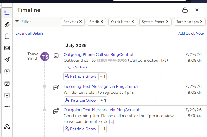The image size is (207, 137).
Task: Click the Call Back link
Action: point(80,67)
